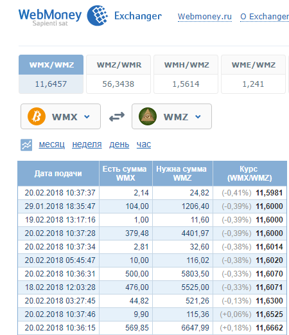This screenshot has width=289, height=335.
Task: Select row dated 20.02.2018 03:27:45
Action: (x=152, y=301)
